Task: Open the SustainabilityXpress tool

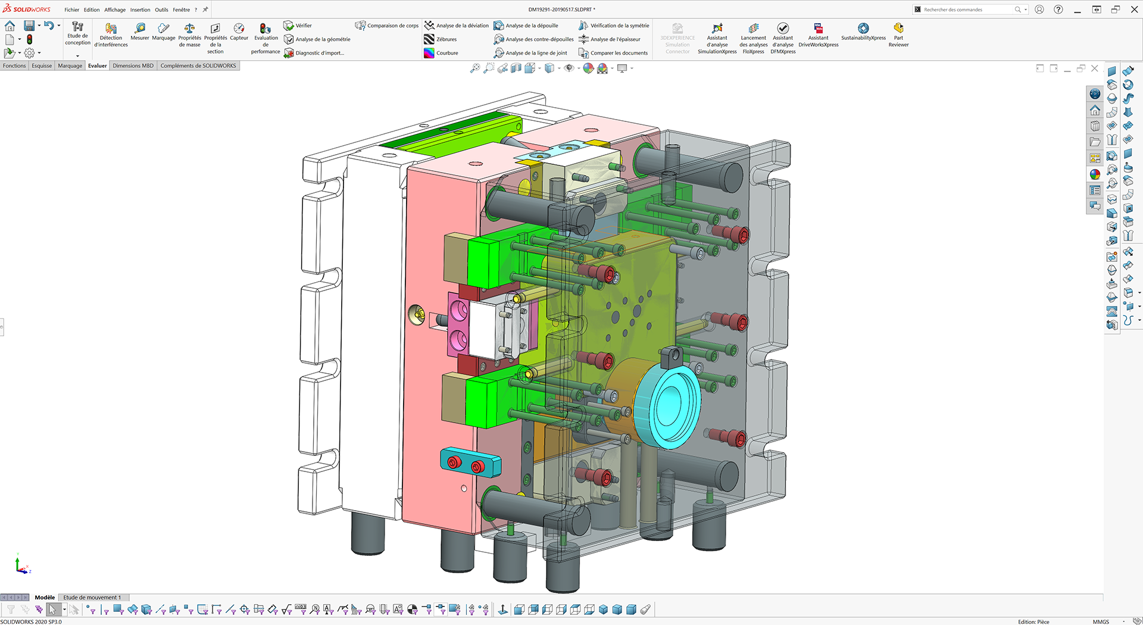Action: (863, 29)
